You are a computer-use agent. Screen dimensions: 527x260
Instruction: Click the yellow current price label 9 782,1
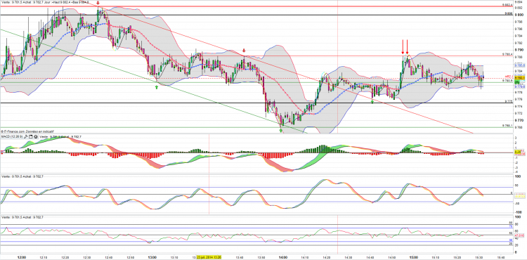coord(519,77)
